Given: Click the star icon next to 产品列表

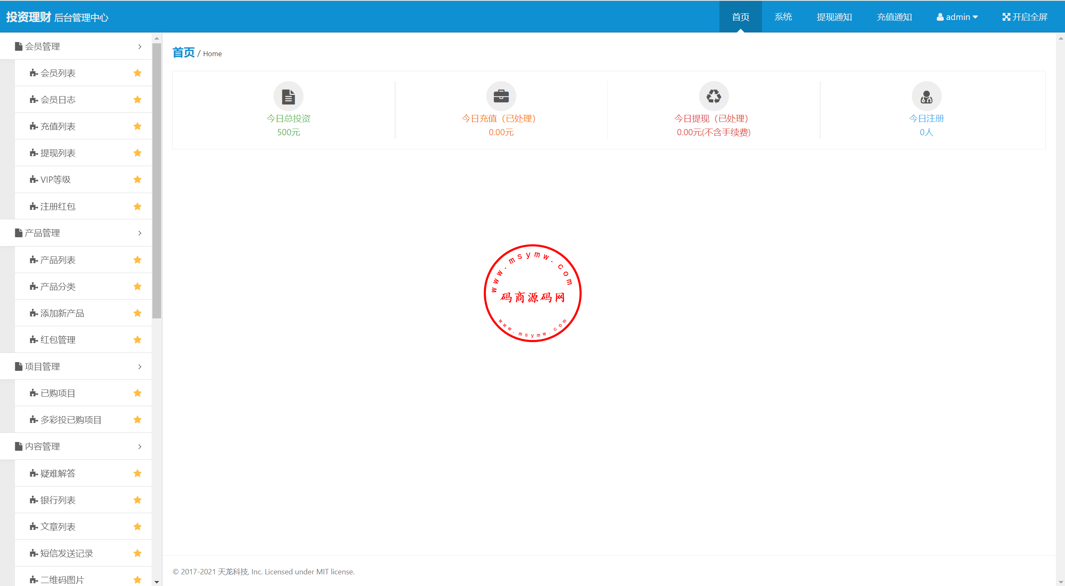Looking at the screenshot, I should (x=137, y=260).
